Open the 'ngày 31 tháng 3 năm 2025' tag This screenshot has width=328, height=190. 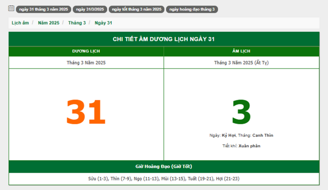(44, 9)
